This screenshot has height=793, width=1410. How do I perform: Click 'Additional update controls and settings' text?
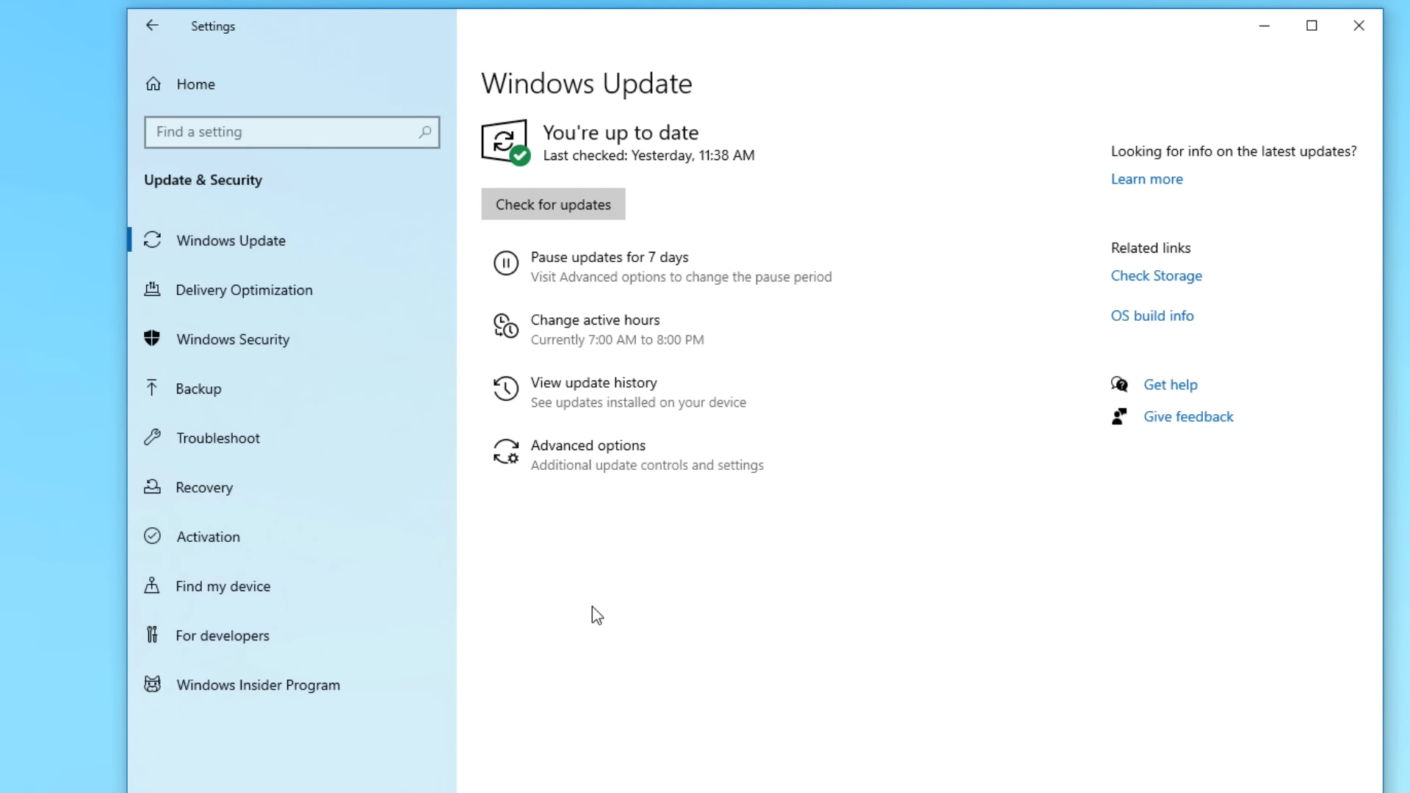647,466
